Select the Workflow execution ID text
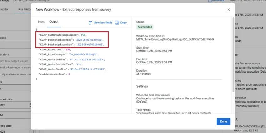Screen dimensions: 266x133 [x=175, y=40]
